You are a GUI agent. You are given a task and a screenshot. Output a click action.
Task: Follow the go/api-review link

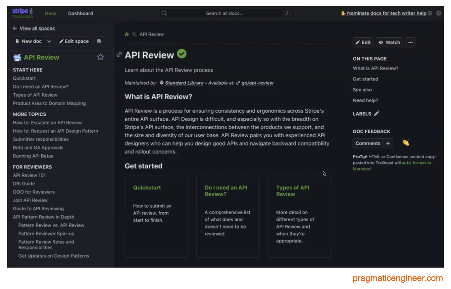pyautogui.click(x=257, y=83)
